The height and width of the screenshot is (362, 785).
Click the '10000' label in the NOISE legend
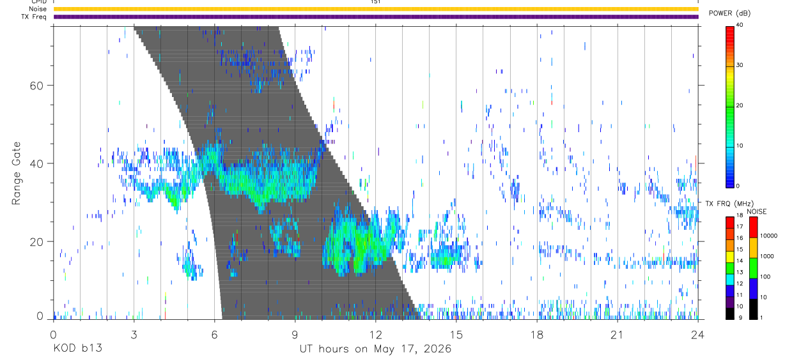pos(768,236)
